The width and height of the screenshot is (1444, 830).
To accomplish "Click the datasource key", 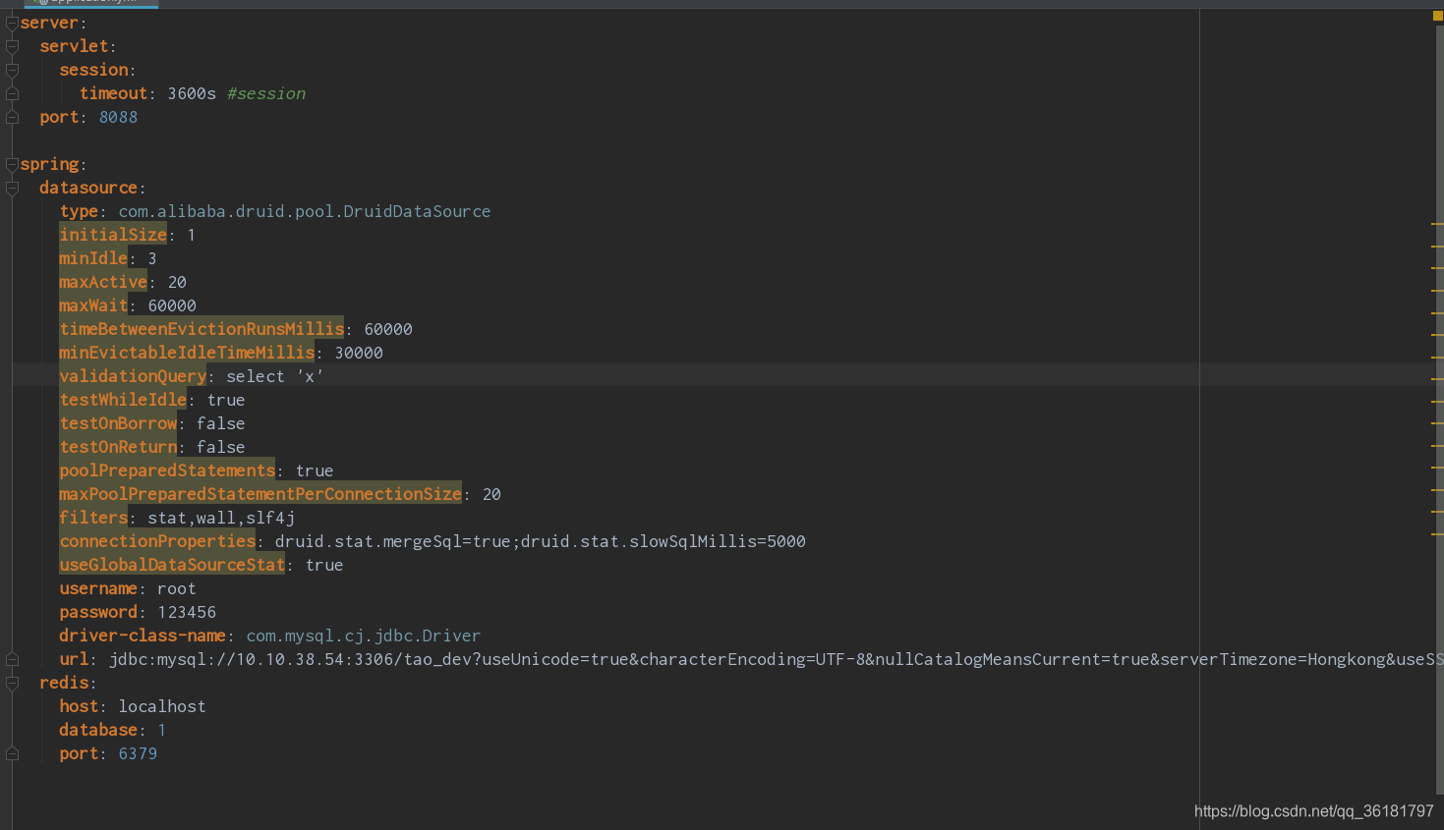I will pos(88,188).
